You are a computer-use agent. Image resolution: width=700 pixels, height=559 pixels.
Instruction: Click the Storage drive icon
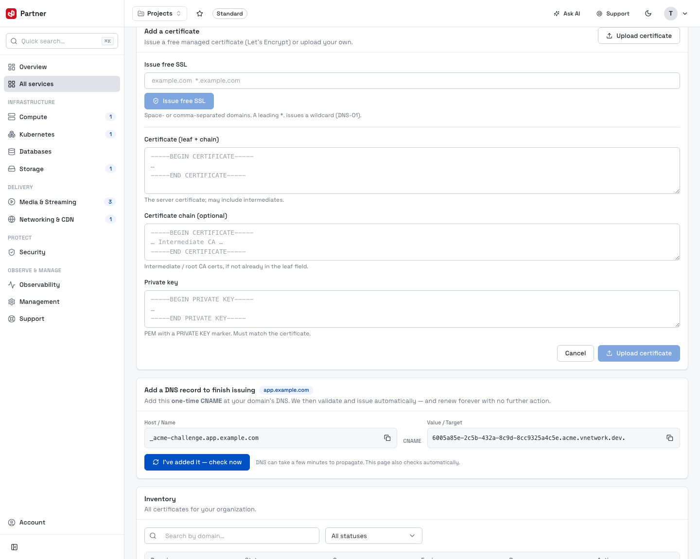(12, 169)
